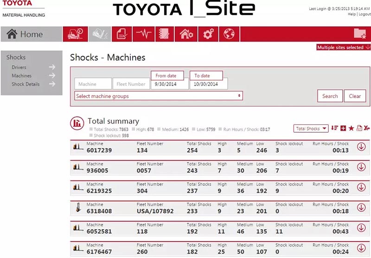
Task: Toggle the High: 678 legend box
Action: (134, 129)
